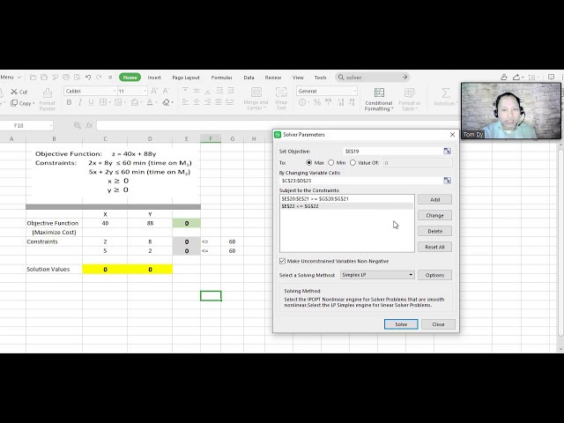
Task: Redo the last undone action
Action: (99, 78)
